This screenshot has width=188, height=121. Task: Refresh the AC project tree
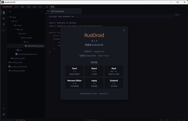(42, 11)
